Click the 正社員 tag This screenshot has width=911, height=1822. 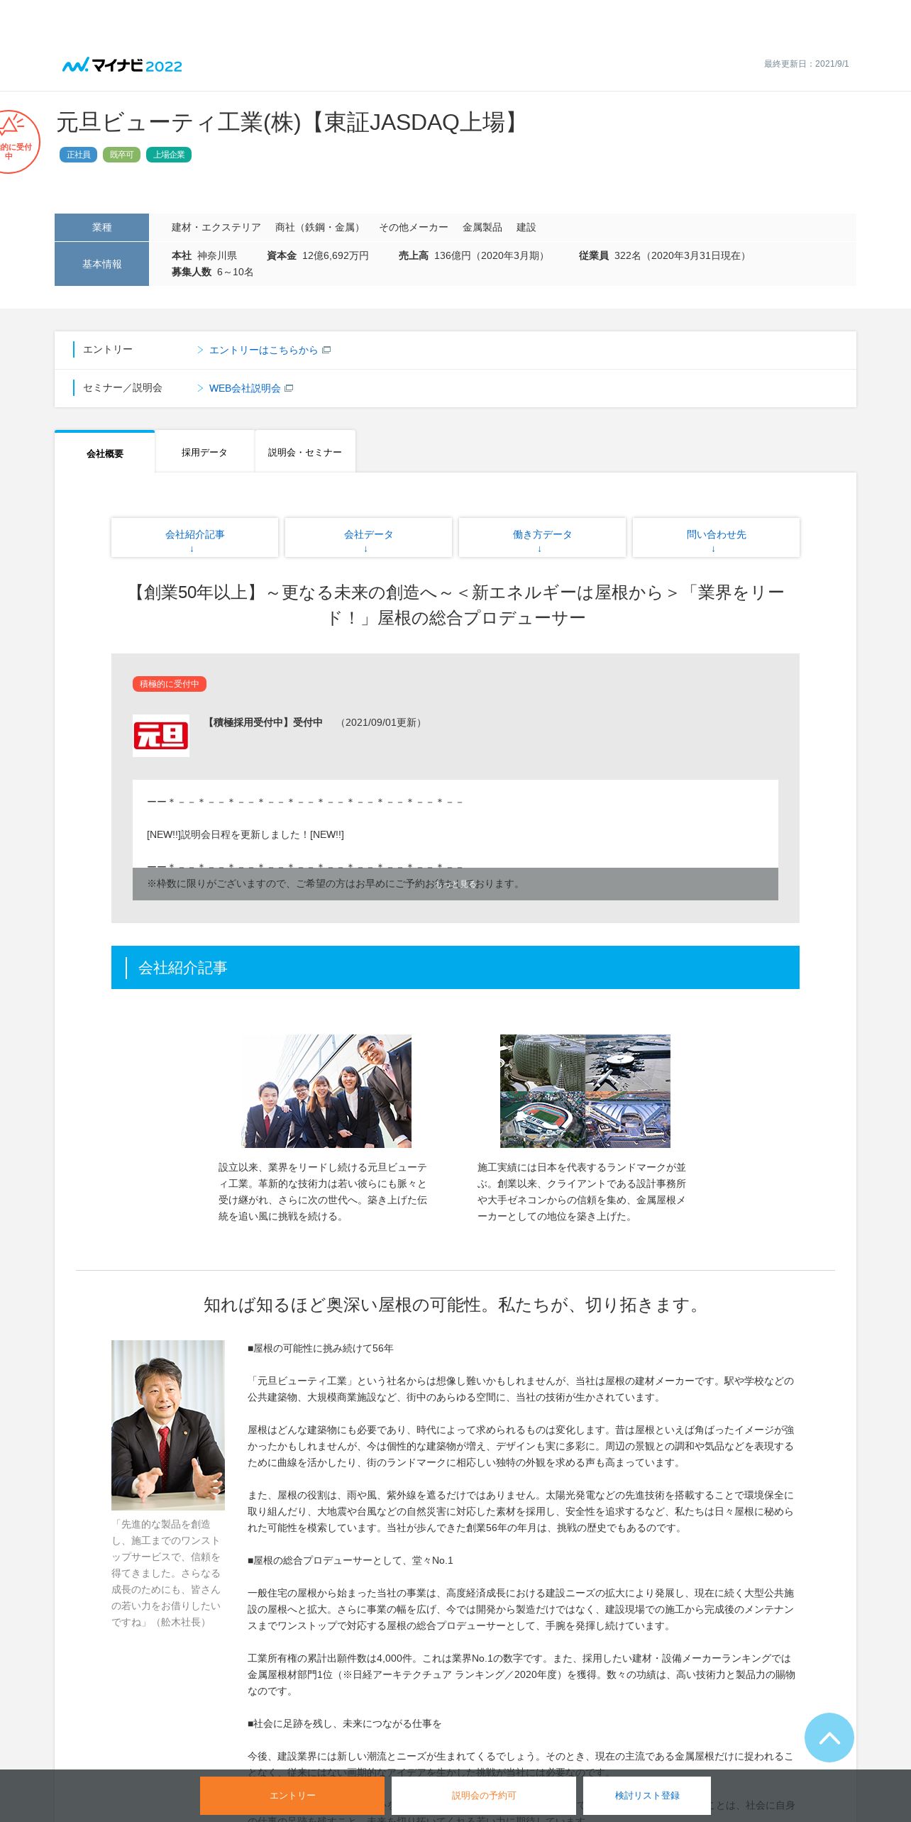[79, 155]
